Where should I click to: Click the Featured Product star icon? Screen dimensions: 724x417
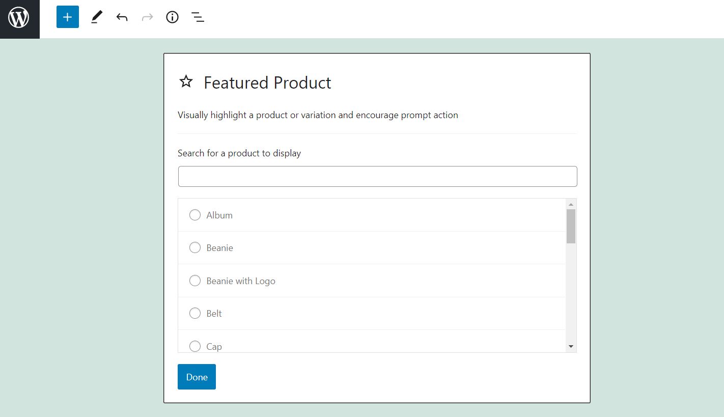186,81
